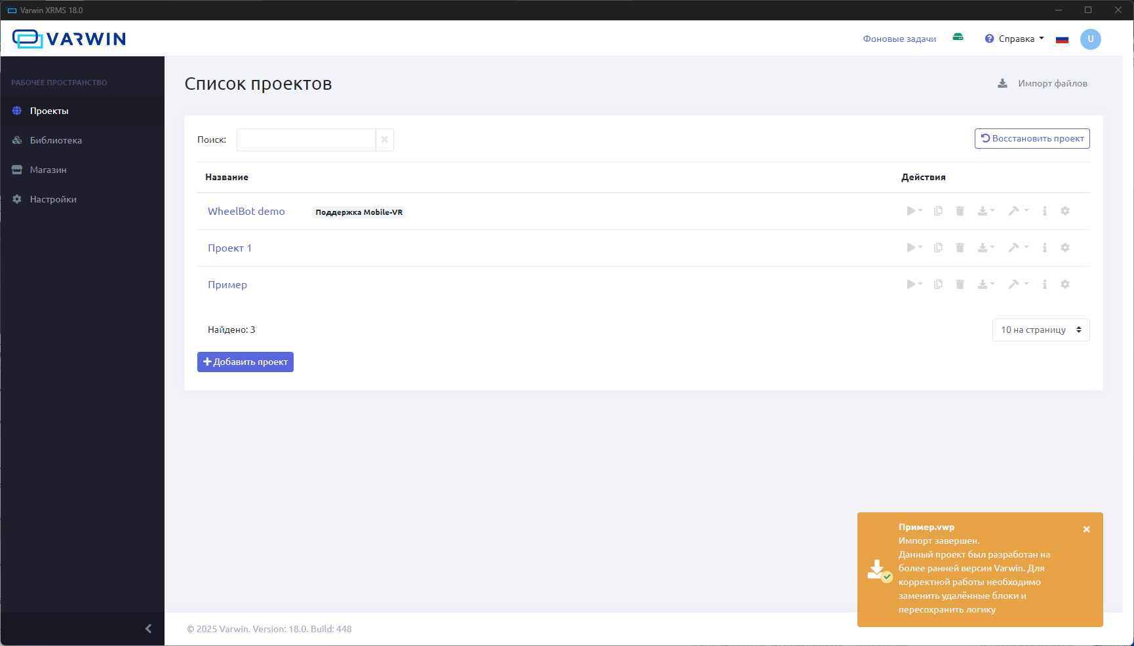The width and height of the screenshot is (1134, 646).
Task: Duplicate the WheelBot demo project
Action: click(x=938, y=211)
